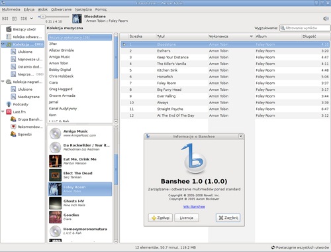Select artist 2Pac
331x252 pixels.
pyautogui.click(x=80, y=44)
